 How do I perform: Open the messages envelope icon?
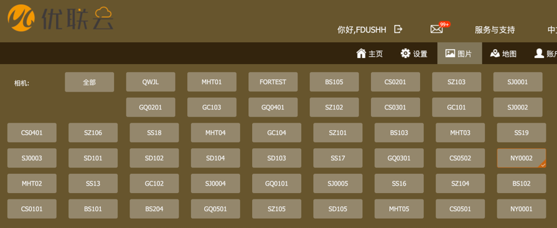click(x=437, y=29)
